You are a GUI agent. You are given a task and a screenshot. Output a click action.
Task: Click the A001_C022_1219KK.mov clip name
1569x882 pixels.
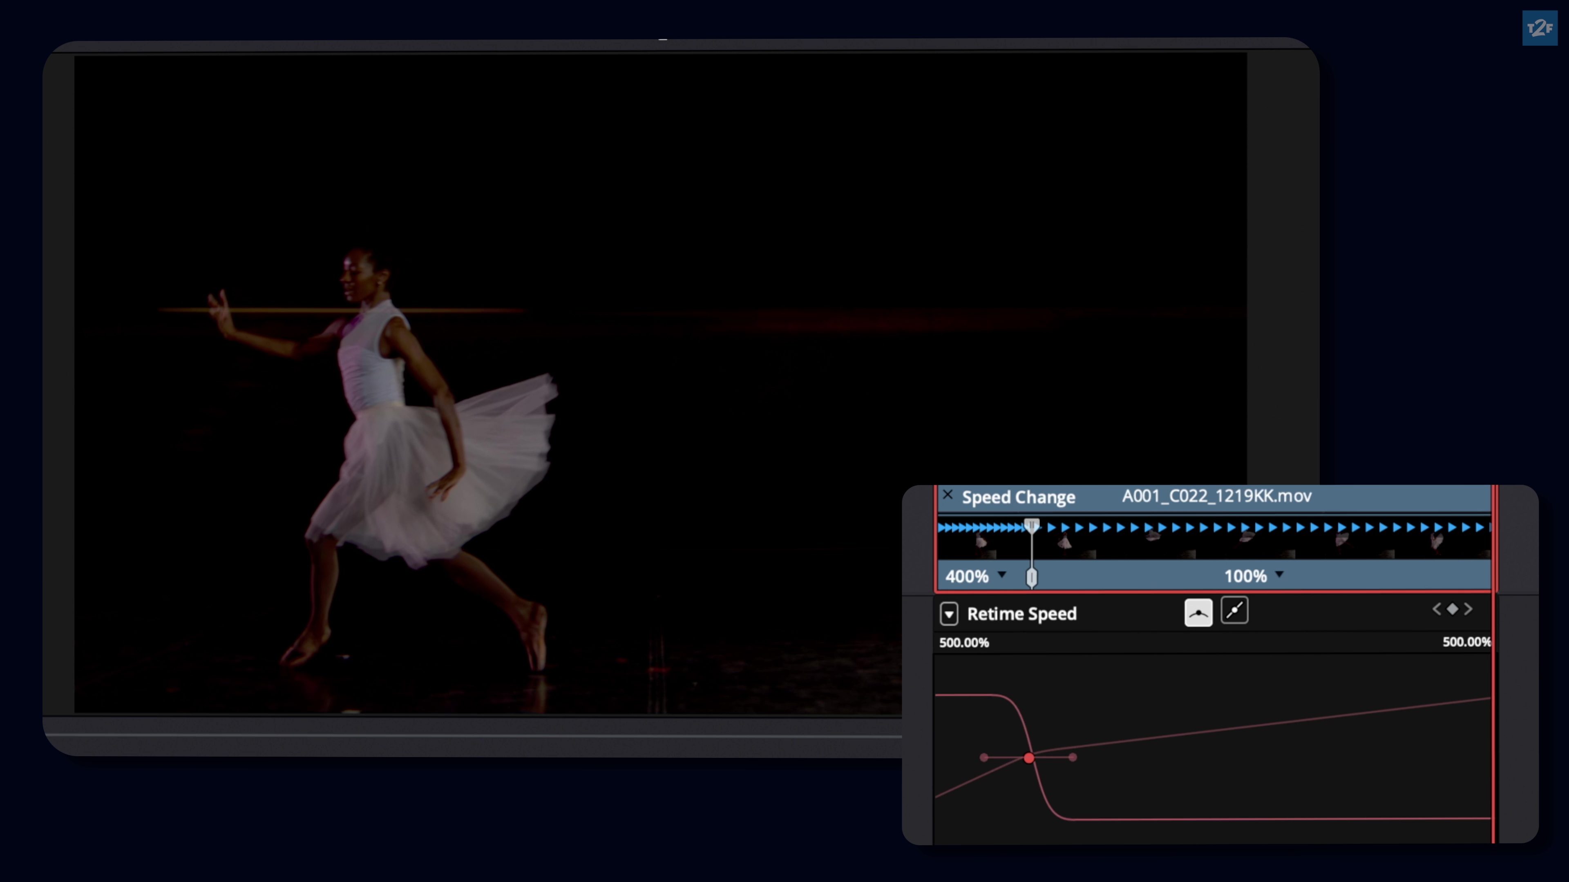click(x=1216, y=496)
